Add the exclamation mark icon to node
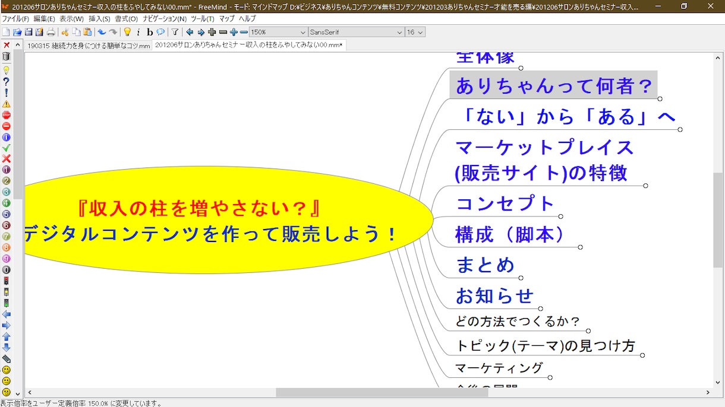Image resolution: width=725 pixels, height=407 pixels. tap(7, 93)
